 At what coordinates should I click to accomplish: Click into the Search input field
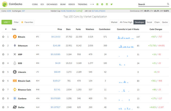pyautogui.click(x=152, y=4)
